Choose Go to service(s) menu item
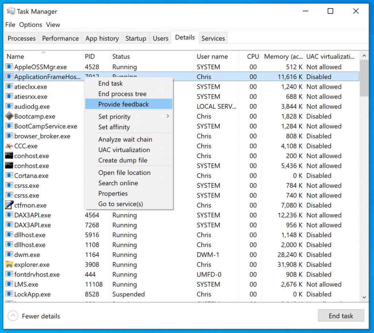The height and width of the screenshot is (333, 374). (x=129, y=204)
